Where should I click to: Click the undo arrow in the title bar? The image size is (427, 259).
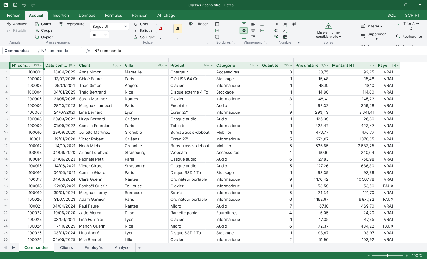coord(24,5)
